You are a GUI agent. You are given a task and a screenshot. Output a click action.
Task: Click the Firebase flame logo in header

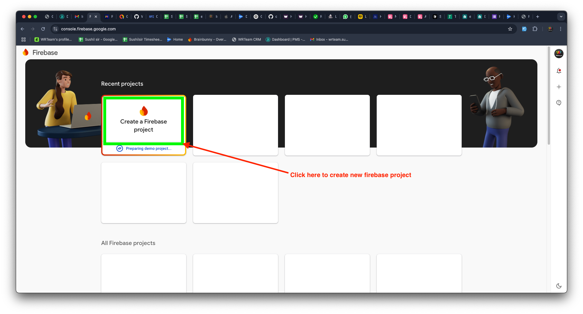26,52
